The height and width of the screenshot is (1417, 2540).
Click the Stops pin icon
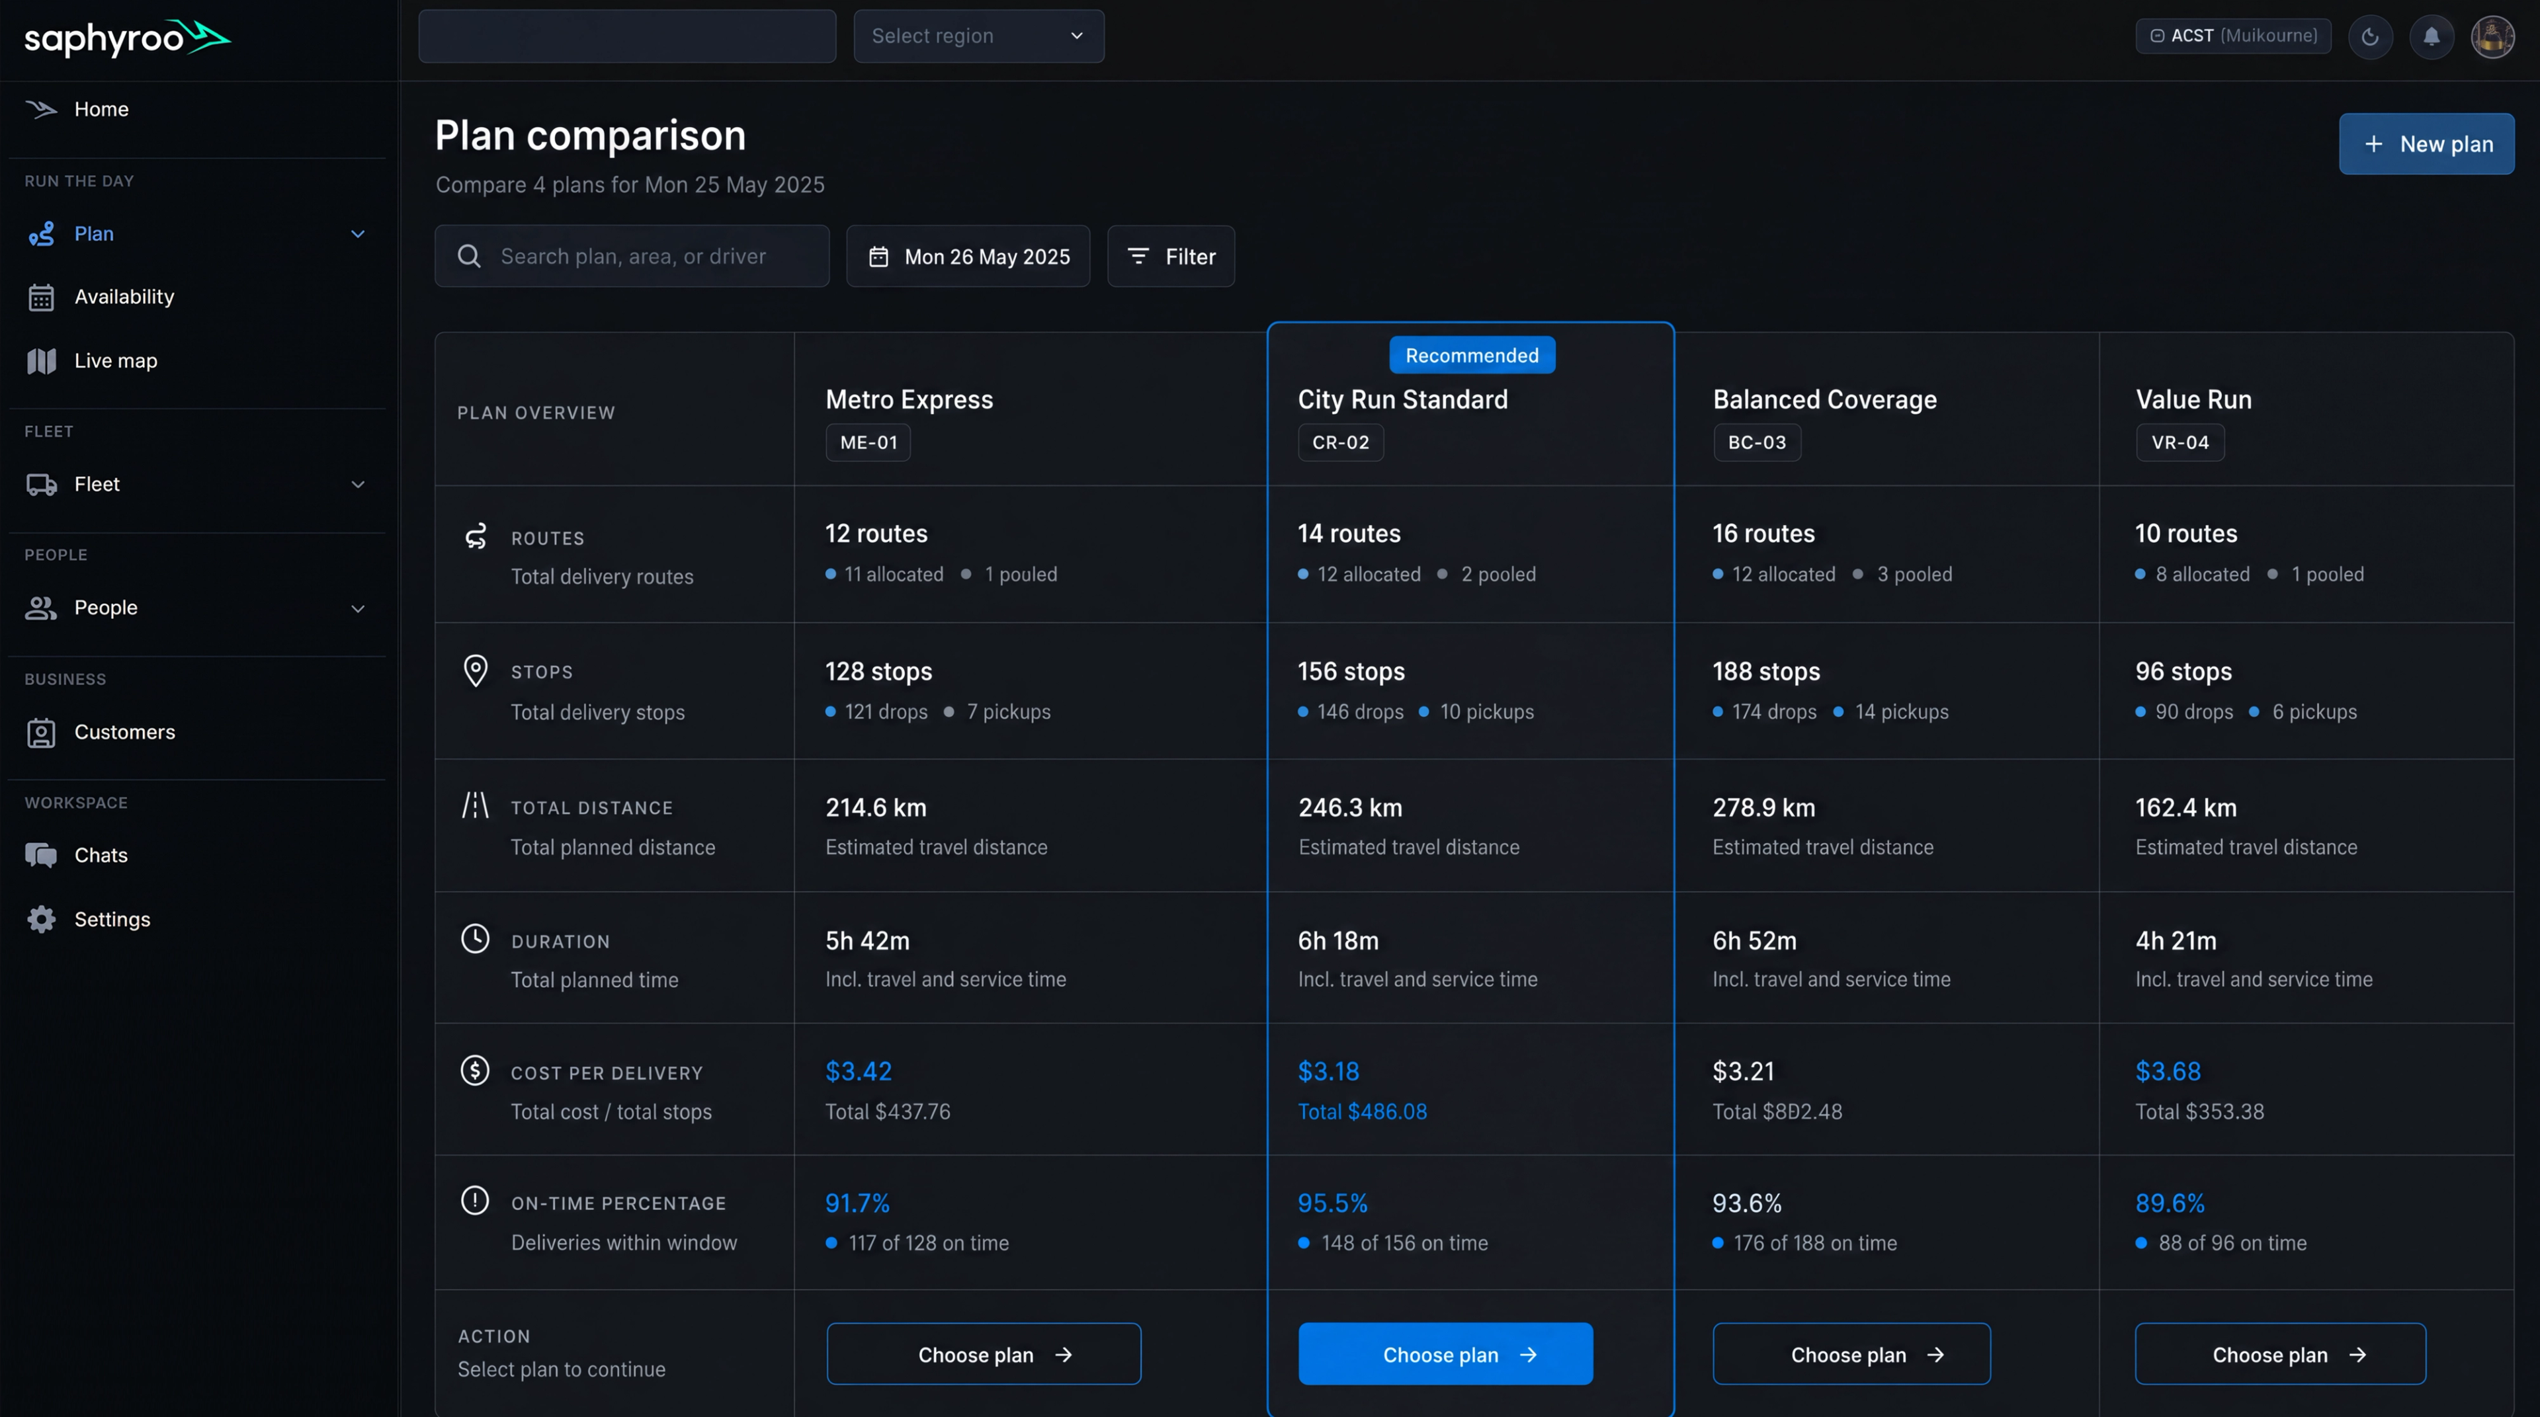pos(476,671)
